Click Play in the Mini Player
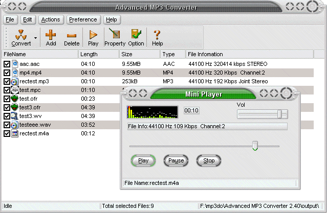Image resolution: width=327 pixels, height=213 pixels. 143,160
